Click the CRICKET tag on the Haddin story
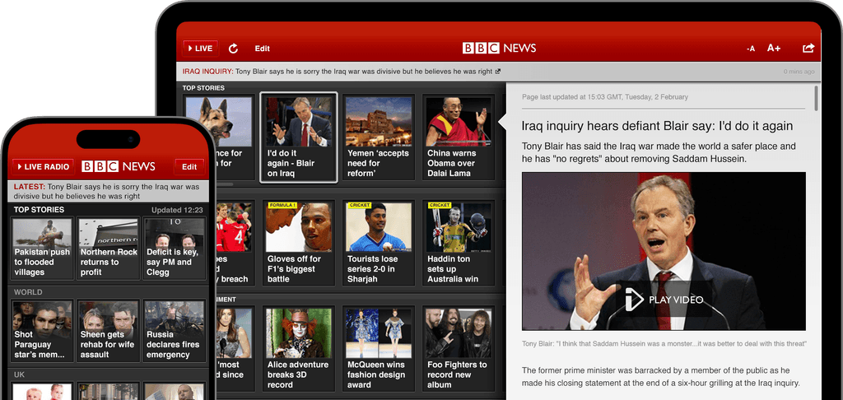The image size is (843, 400). pyautogui.click(x=438, y=206)
